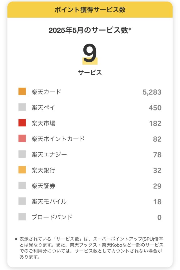
Task: Click the gray swatch beside 楽天モバイル
Action: click(22, 201)
